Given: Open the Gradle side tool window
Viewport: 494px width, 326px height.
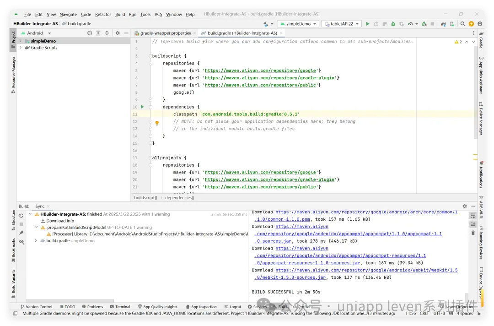Looking at the screenshot, I should coord(481,40).
